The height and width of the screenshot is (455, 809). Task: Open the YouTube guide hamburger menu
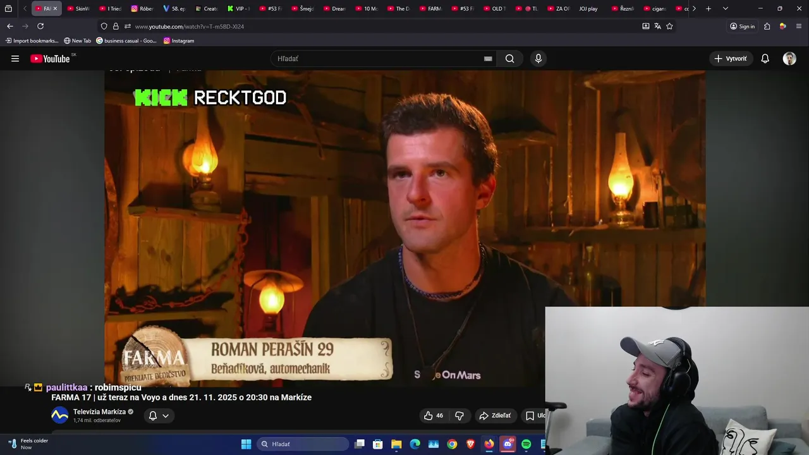pyautogui.click(x=15, y=59)
